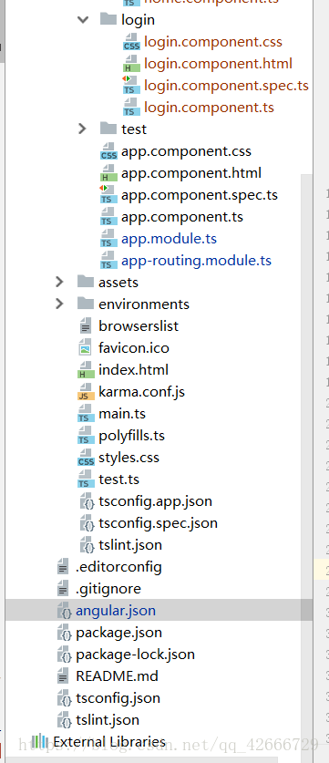Select tsconfig.app.json file name
The height and width of the screenshot is (763, 329).
[155, 501]
